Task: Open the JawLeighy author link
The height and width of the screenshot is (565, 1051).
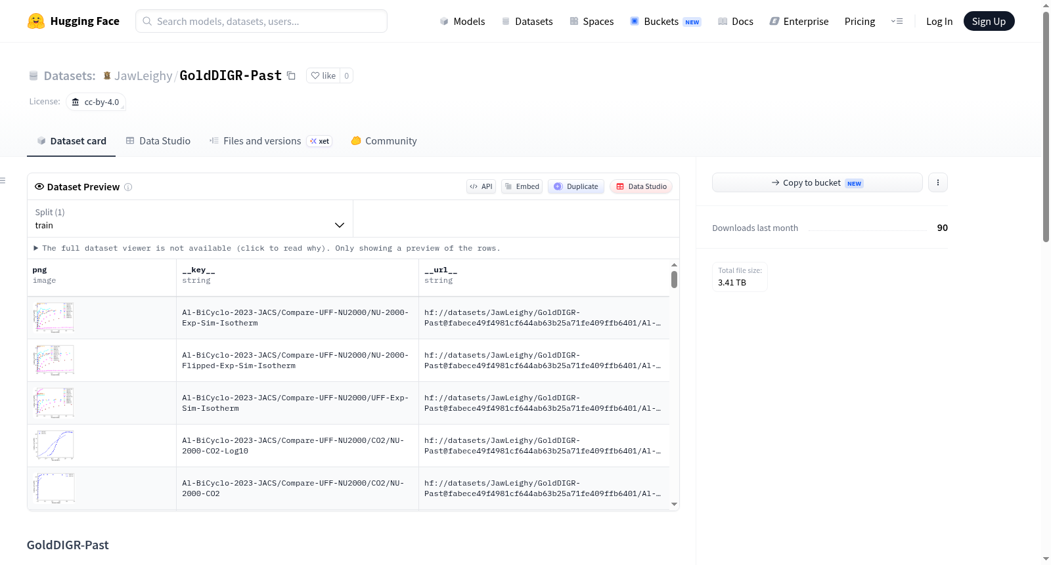Action: pyautogui.click(x=143, y=75)
